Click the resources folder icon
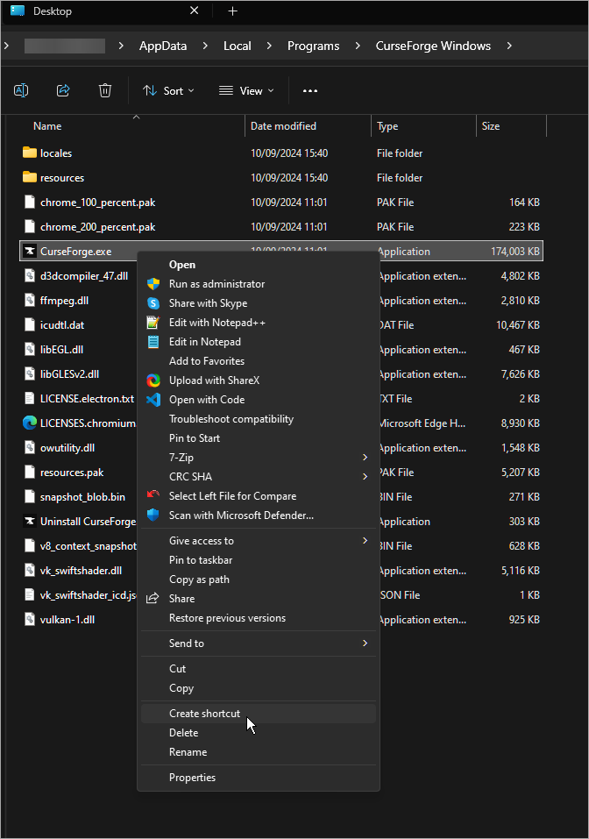Image resolution: width=589 pixels, height=839 pixels. click(30, 177)
